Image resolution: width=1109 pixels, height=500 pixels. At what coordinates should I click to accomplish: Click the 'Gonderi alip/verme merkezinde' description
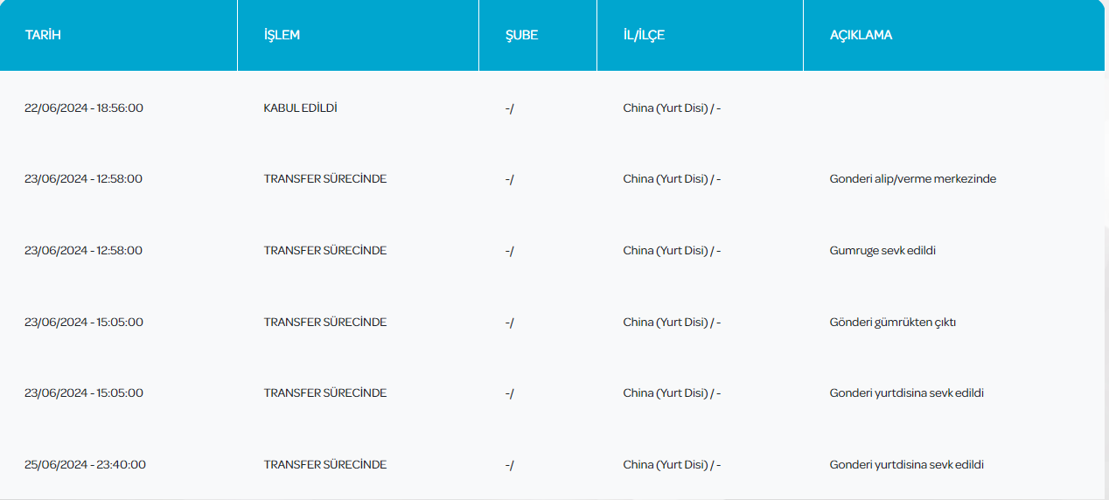[912, 179]
